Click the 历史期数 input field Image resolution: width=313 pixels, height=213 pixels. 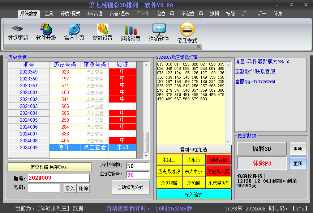[138, 166]
